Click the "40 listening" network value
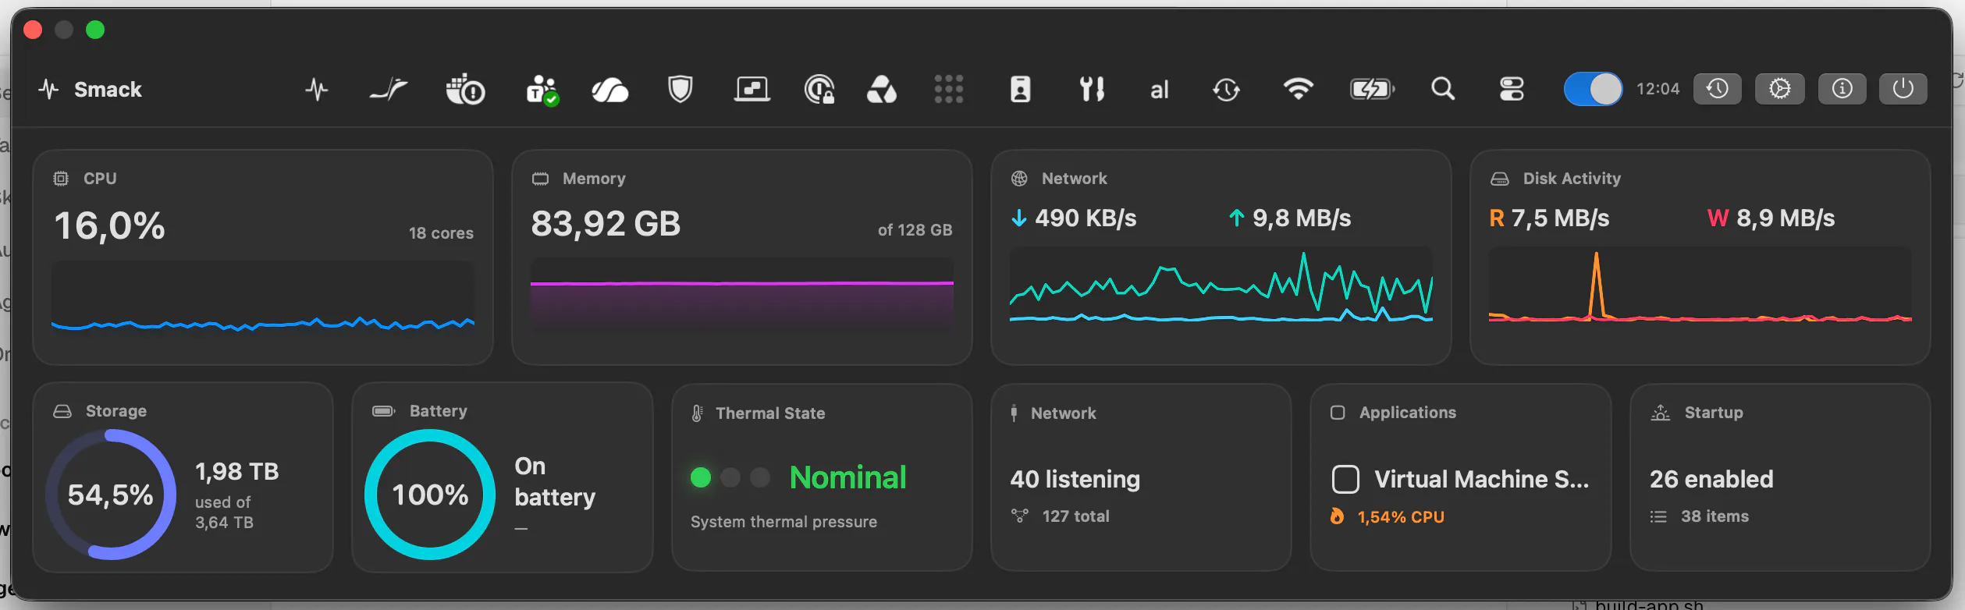Screen dimensions: 1965x610 point(1075,479)
